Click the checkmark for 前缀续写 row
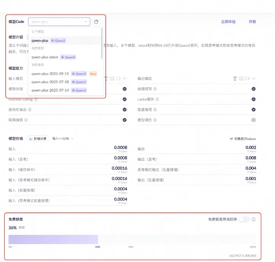The image size is (275, 262). [254, 89]
